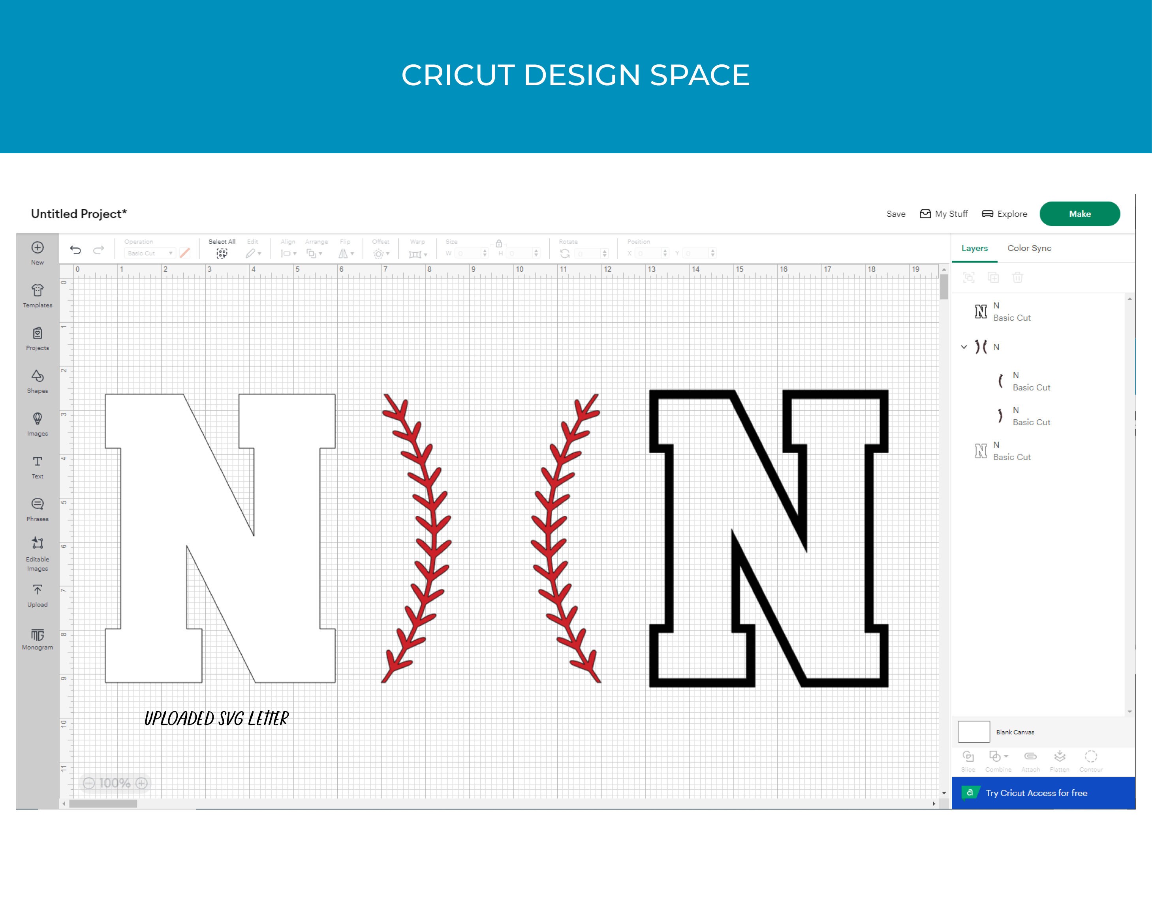Click the Blank Canvas color swatch
This screenshot has height=905, width=1152.
(973, 732)
